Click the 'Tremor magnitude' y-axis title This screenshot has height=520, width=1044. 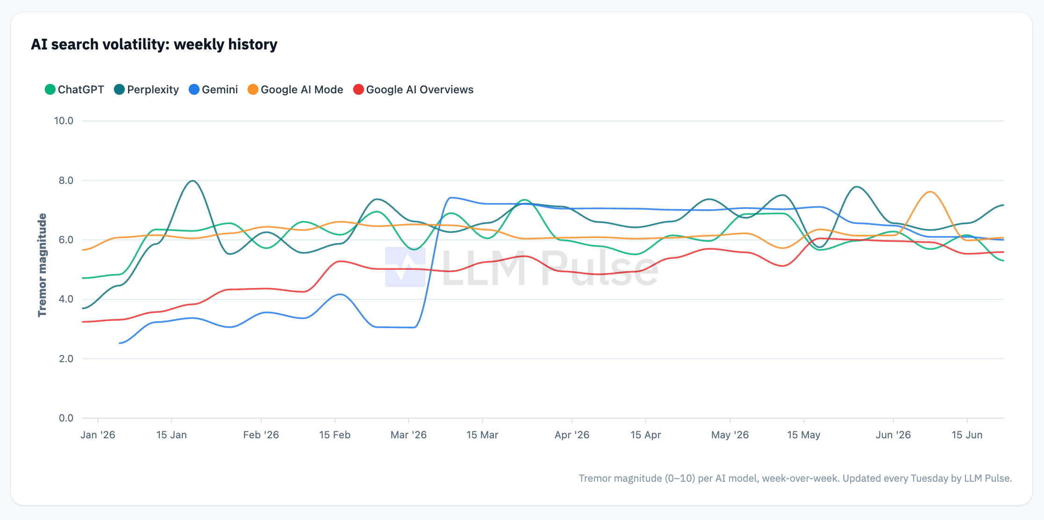click(42, 265)
